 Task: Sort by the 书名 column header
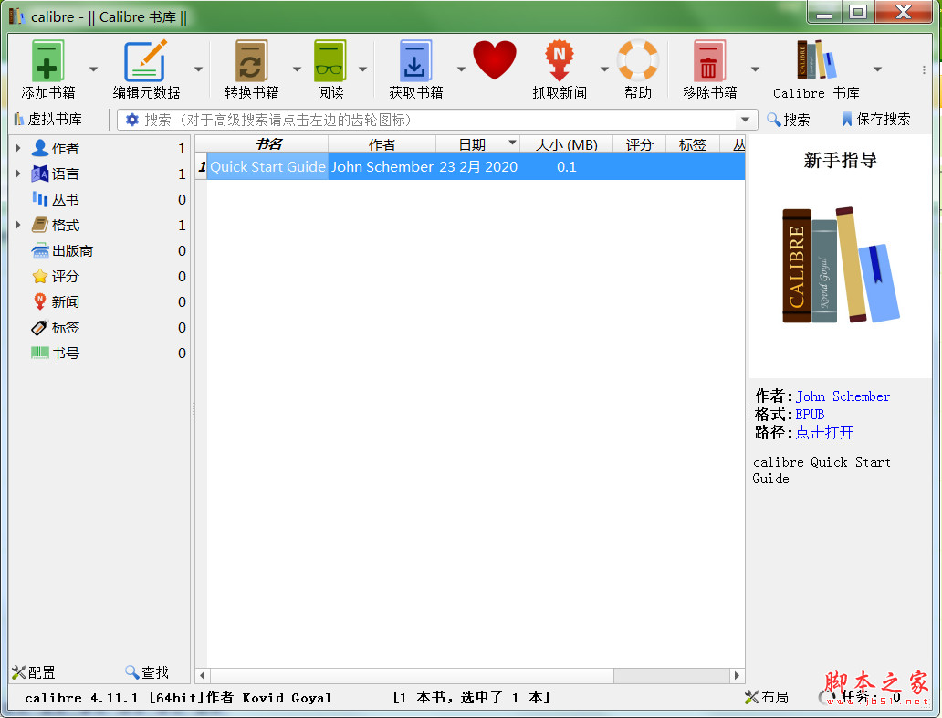268,144
